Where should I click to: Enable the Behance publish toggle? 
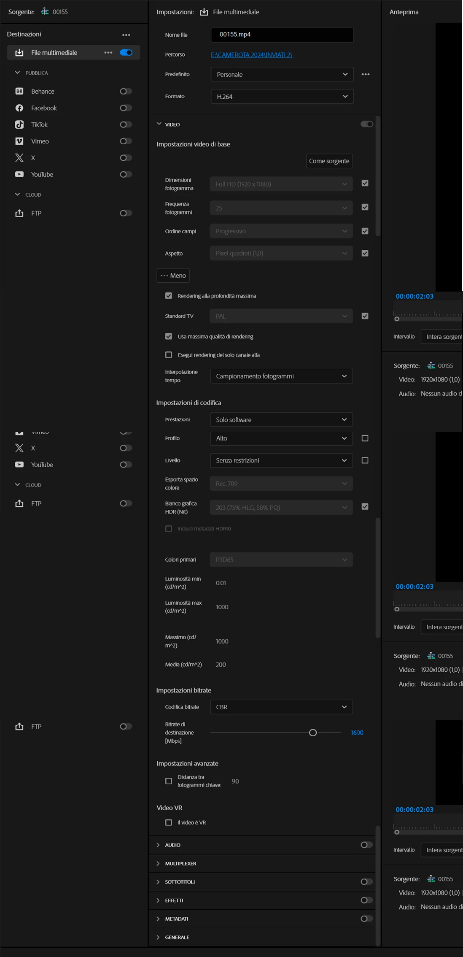coord(126,91)
